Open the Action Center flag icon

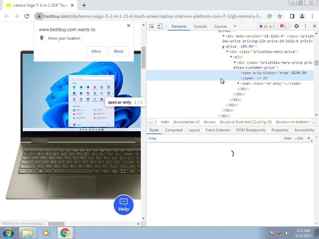pos(273,233)
